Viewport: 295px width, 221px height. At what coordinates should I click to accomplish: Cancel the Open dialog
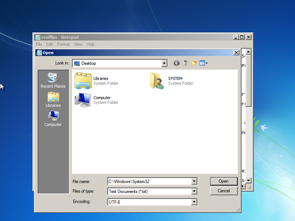(224, 191)
